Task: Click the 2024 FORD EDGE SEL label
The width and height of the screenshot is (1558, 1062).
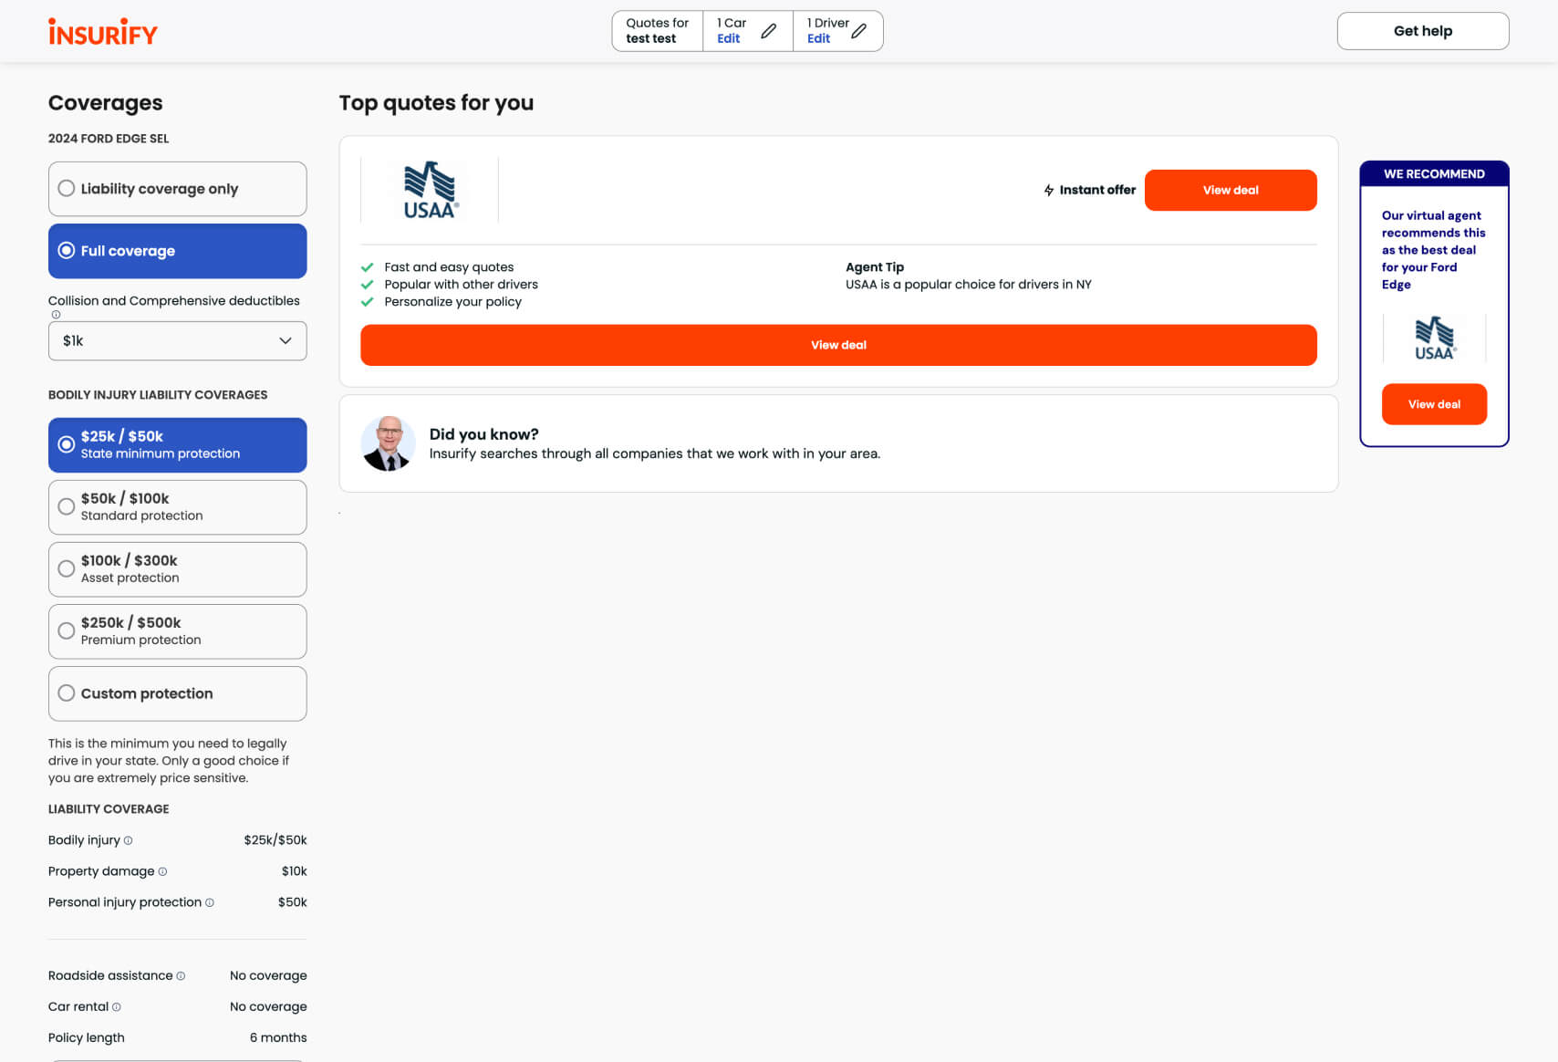Action: tap(109, 139)
